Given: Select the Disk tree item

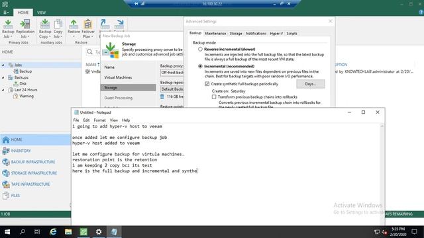Looking at the screenshot, I should (23, 84).
